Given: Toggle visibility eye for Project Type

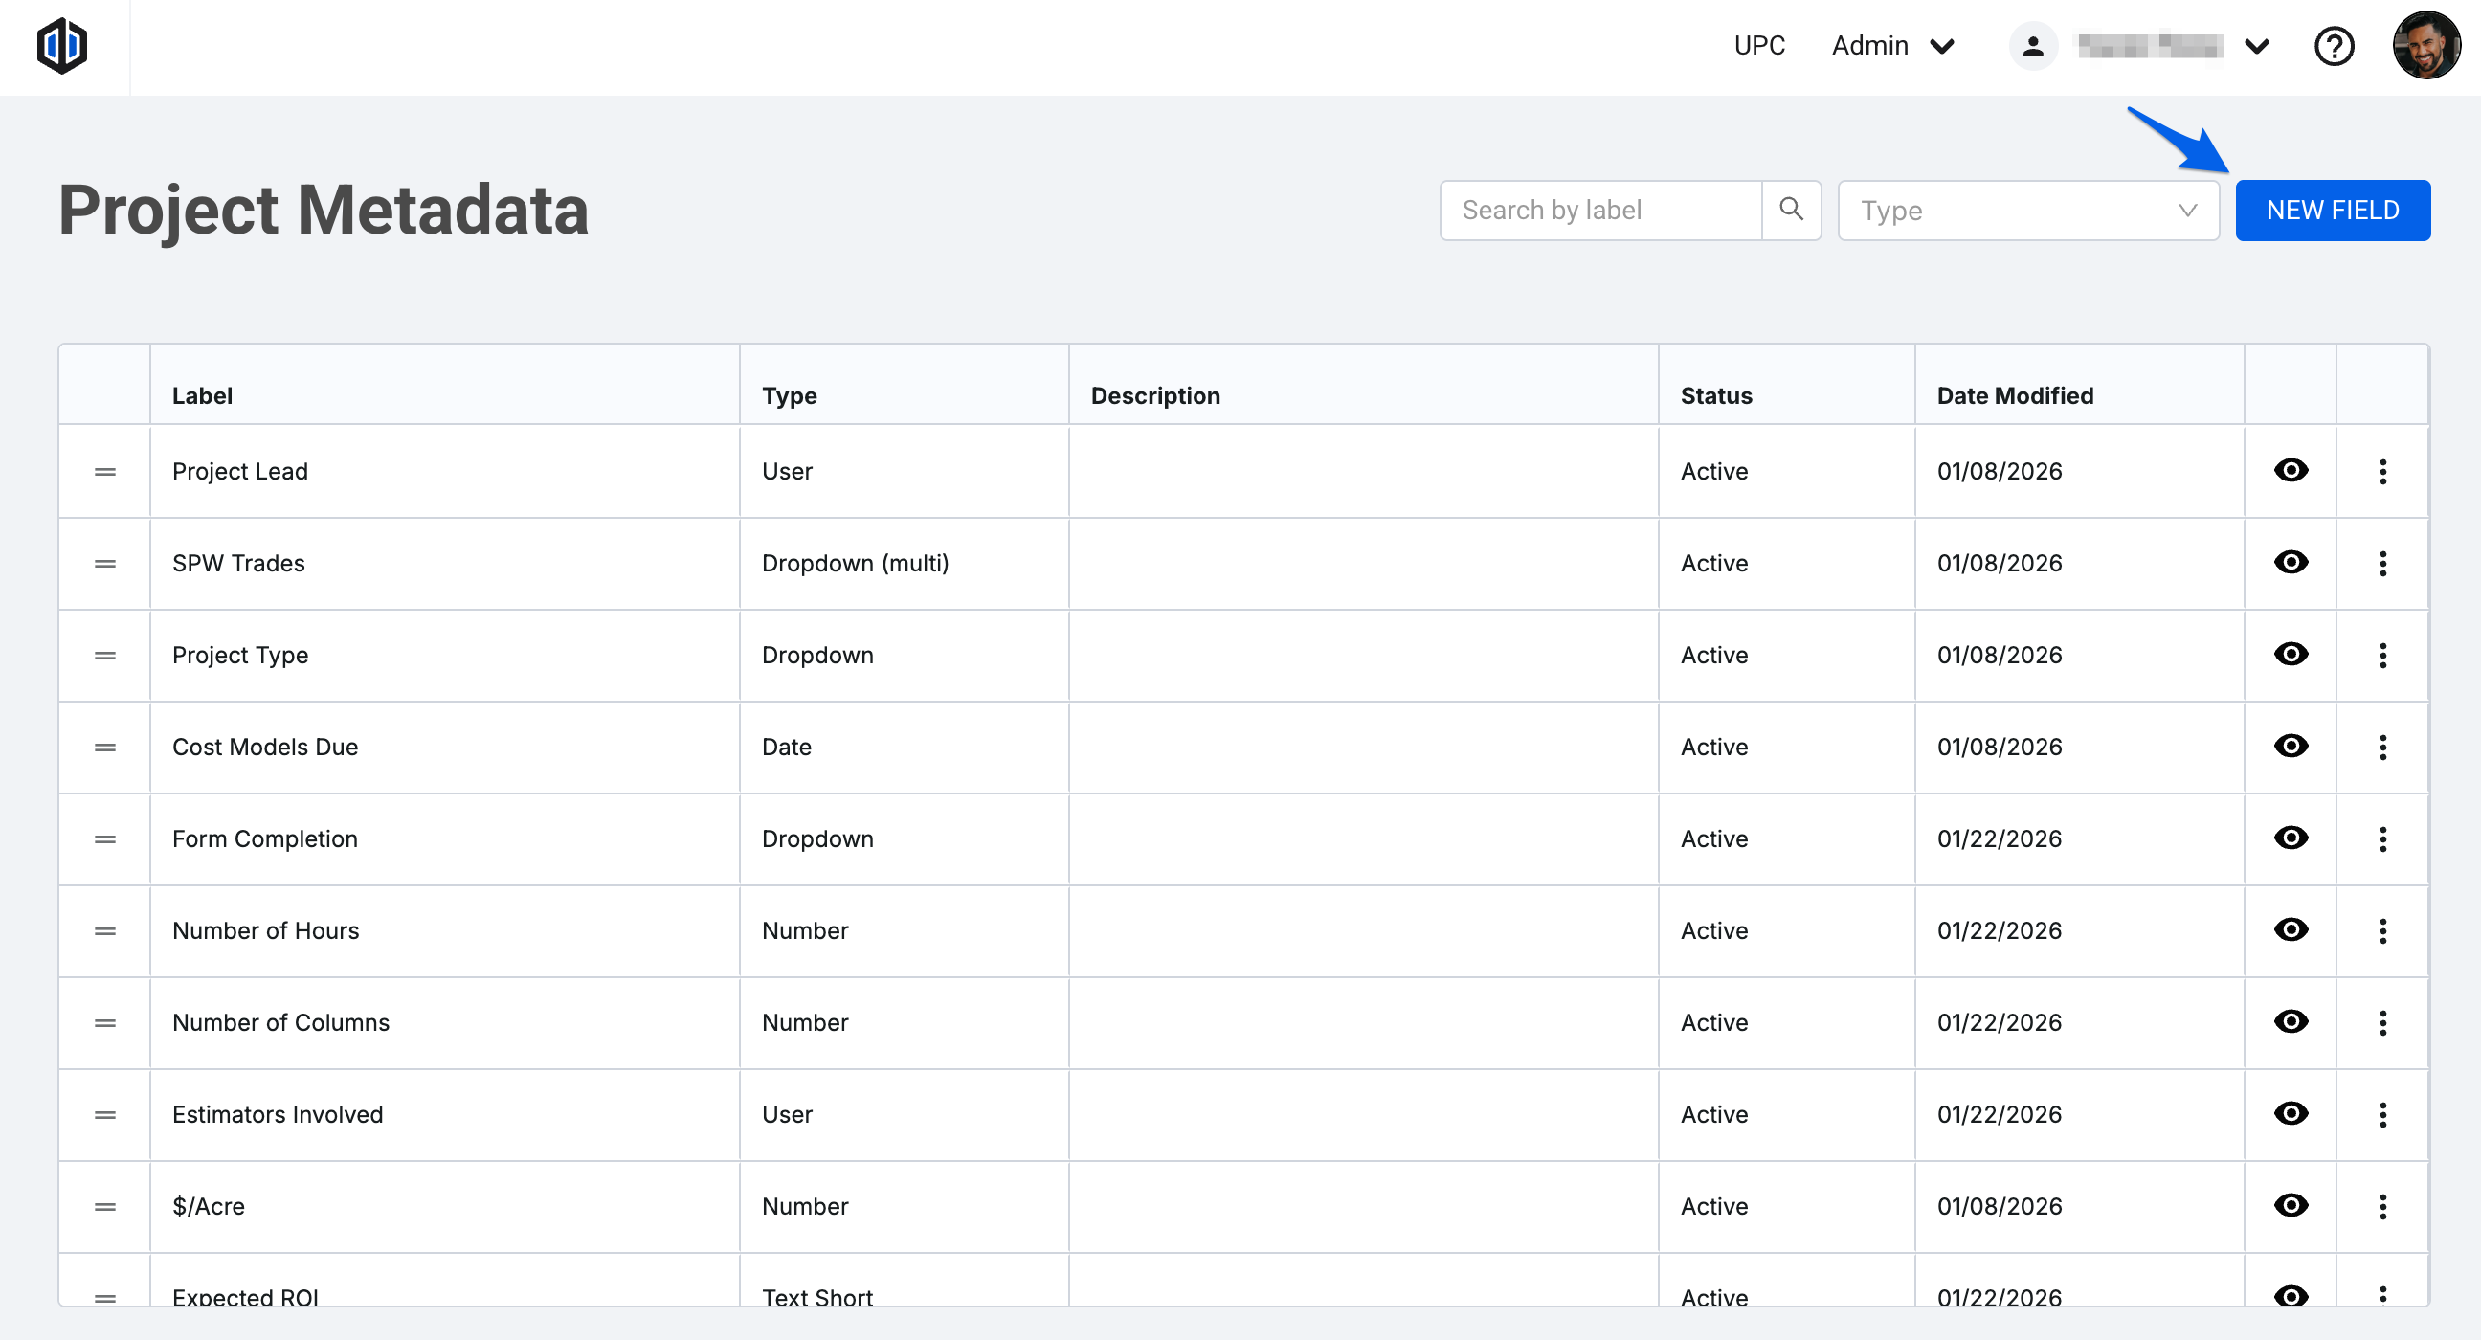Looking at the screenshot, I should 2291,654.
